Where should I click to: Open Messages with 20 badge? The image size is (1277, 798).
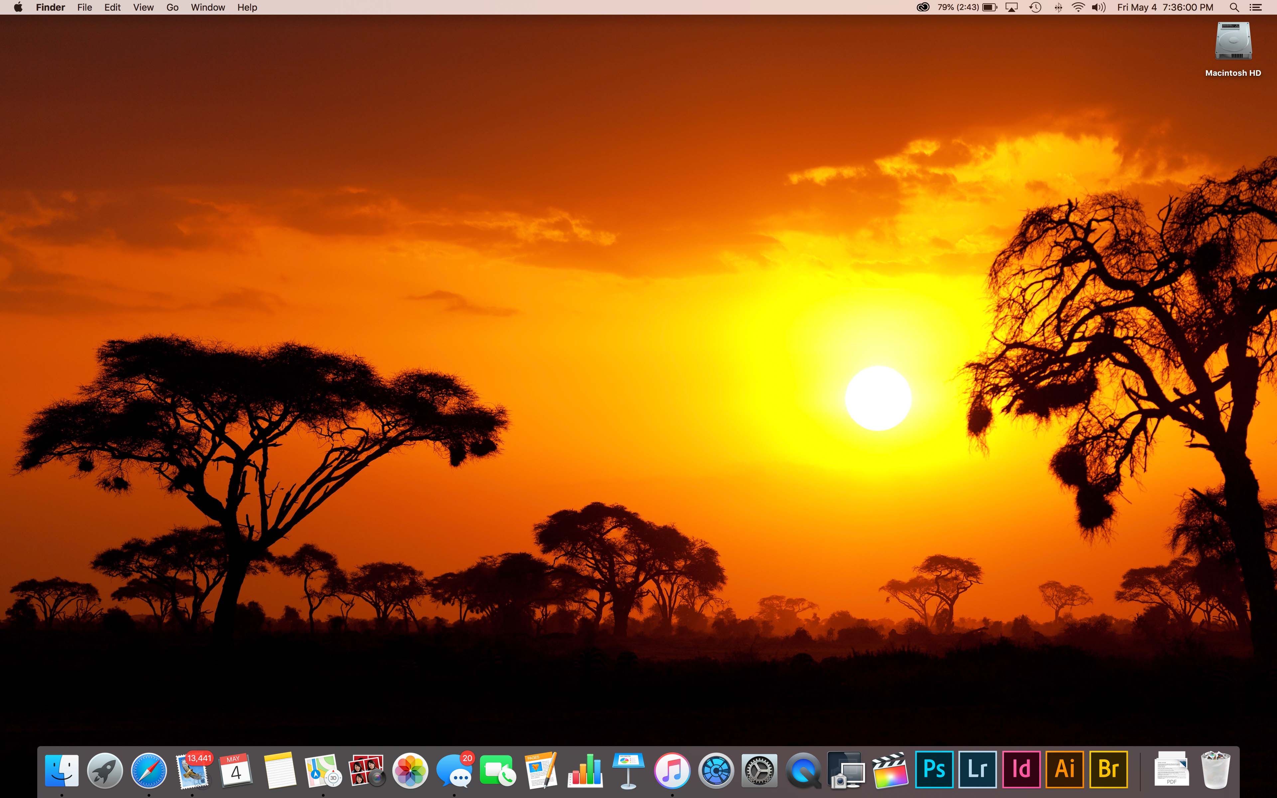[454, 770]
